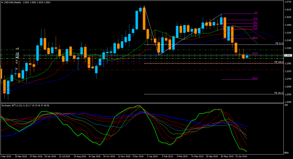Viewport: 293px width, 159px height.
Task: Click the 3 Feb 2019 date label
Action: (x=167, y=156)
